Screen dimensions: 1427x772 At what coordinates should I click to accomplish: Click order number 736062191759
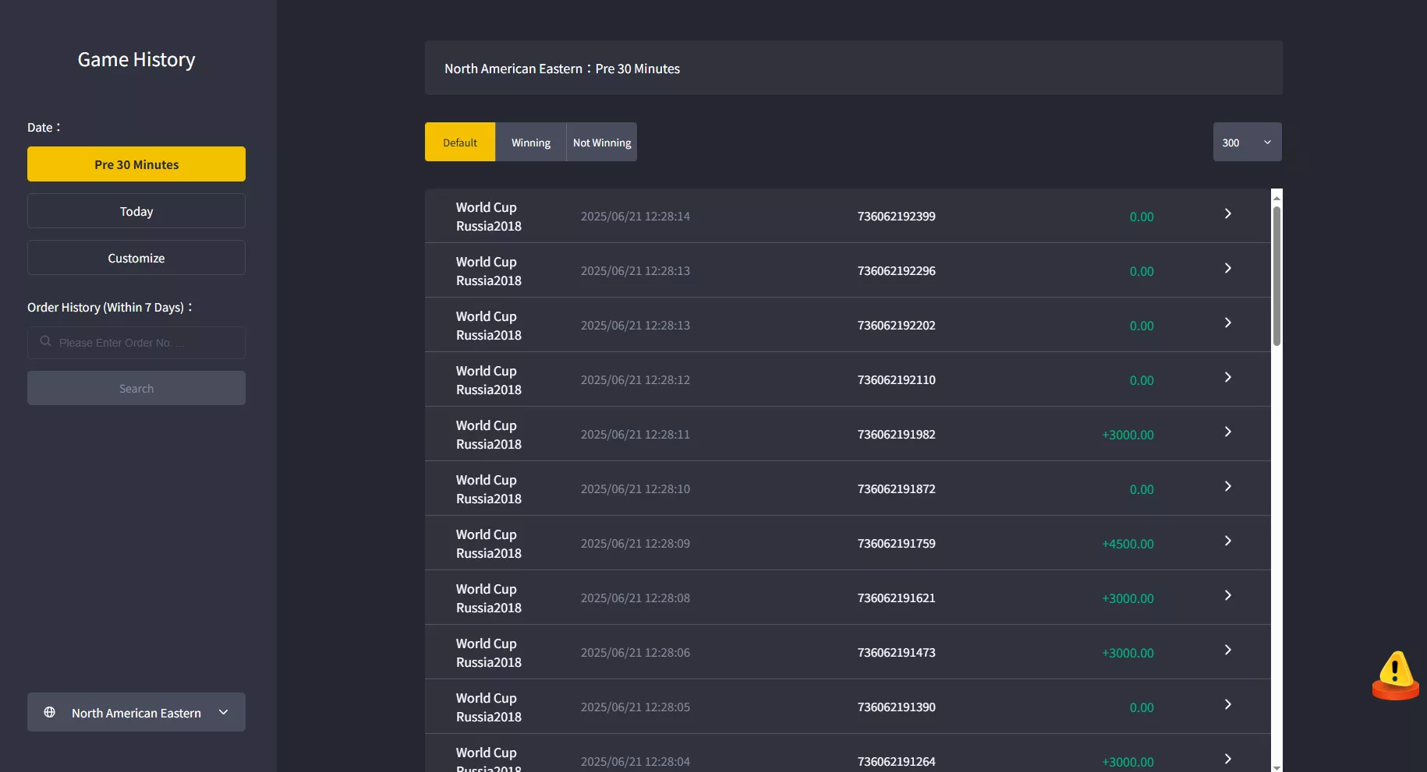click(x=897, y=543)
